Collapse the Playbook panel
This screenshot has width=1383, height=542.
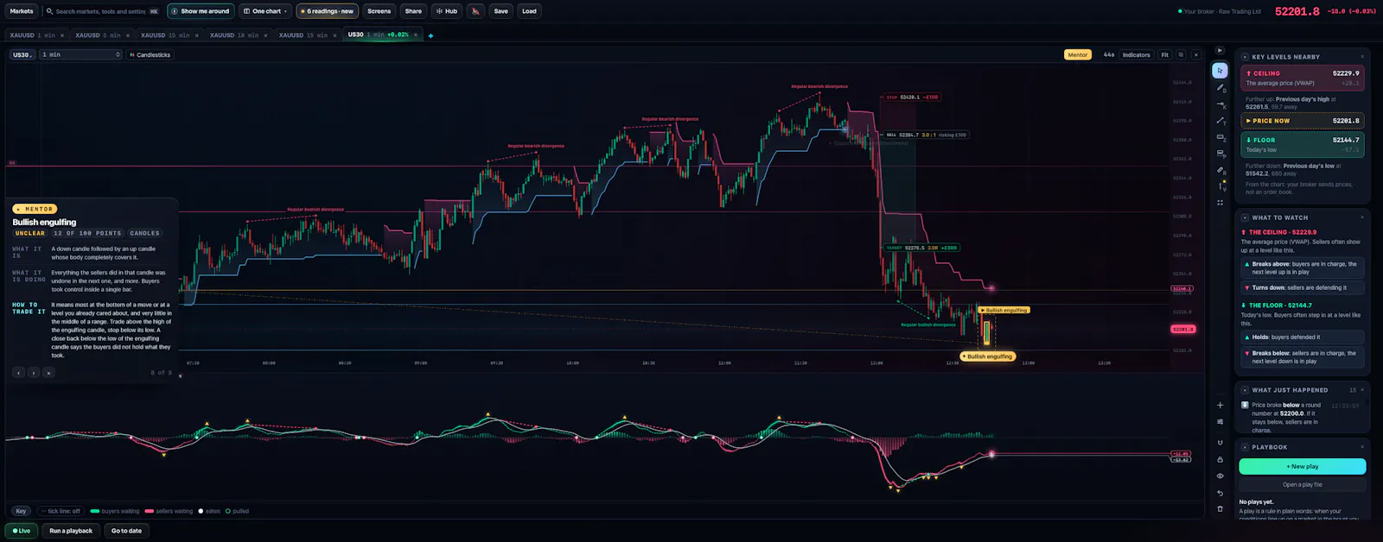pos(1246,447)
